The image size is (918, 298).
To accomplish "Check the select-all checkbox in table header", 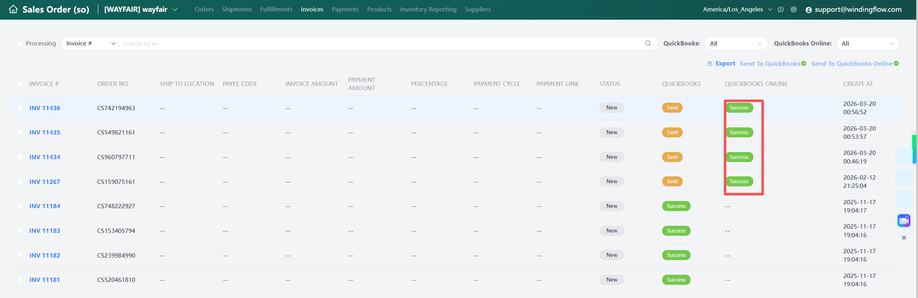I will (x=20, y=84).
